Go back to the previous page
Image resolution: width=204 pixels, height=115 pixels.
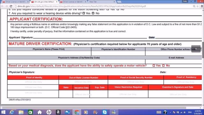(x=2, y=6)
